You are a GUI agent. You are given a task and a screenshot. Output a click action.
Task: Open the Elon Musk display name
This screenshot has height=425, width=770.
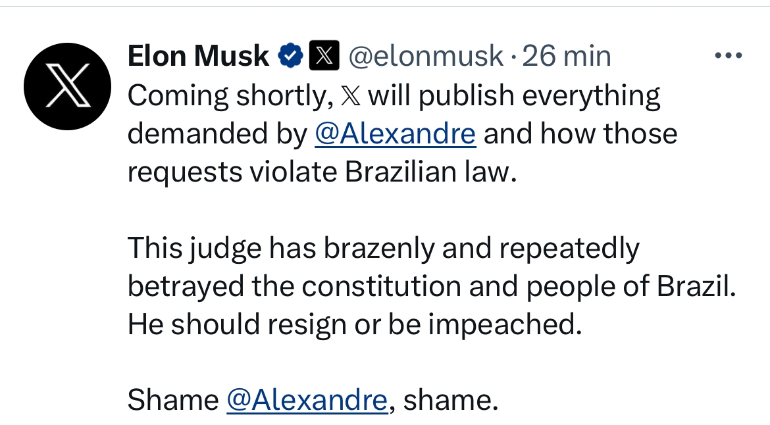pyautogui.click(x=198, y=55)
